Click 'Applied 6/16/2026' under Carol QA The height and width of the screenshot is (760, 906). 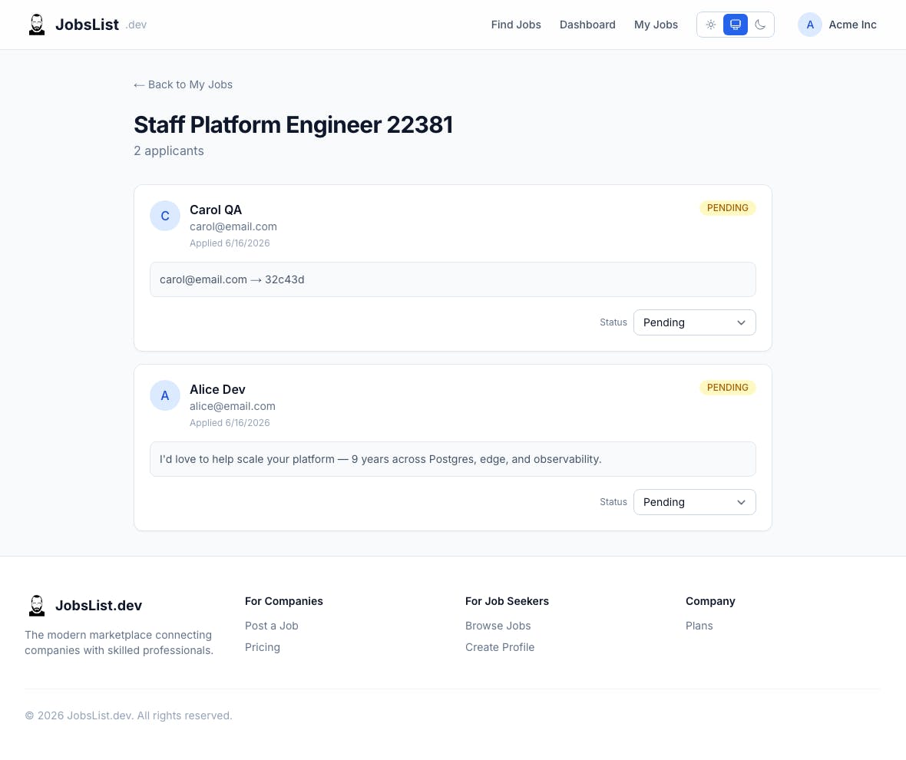230,243
